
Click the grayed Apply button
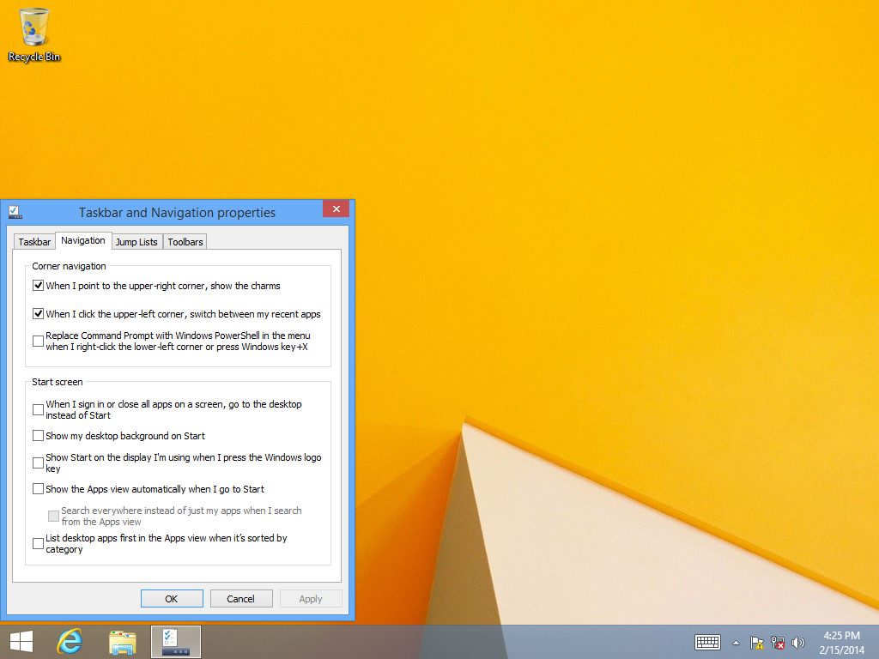pyautogui.click(x=311, y=598)
